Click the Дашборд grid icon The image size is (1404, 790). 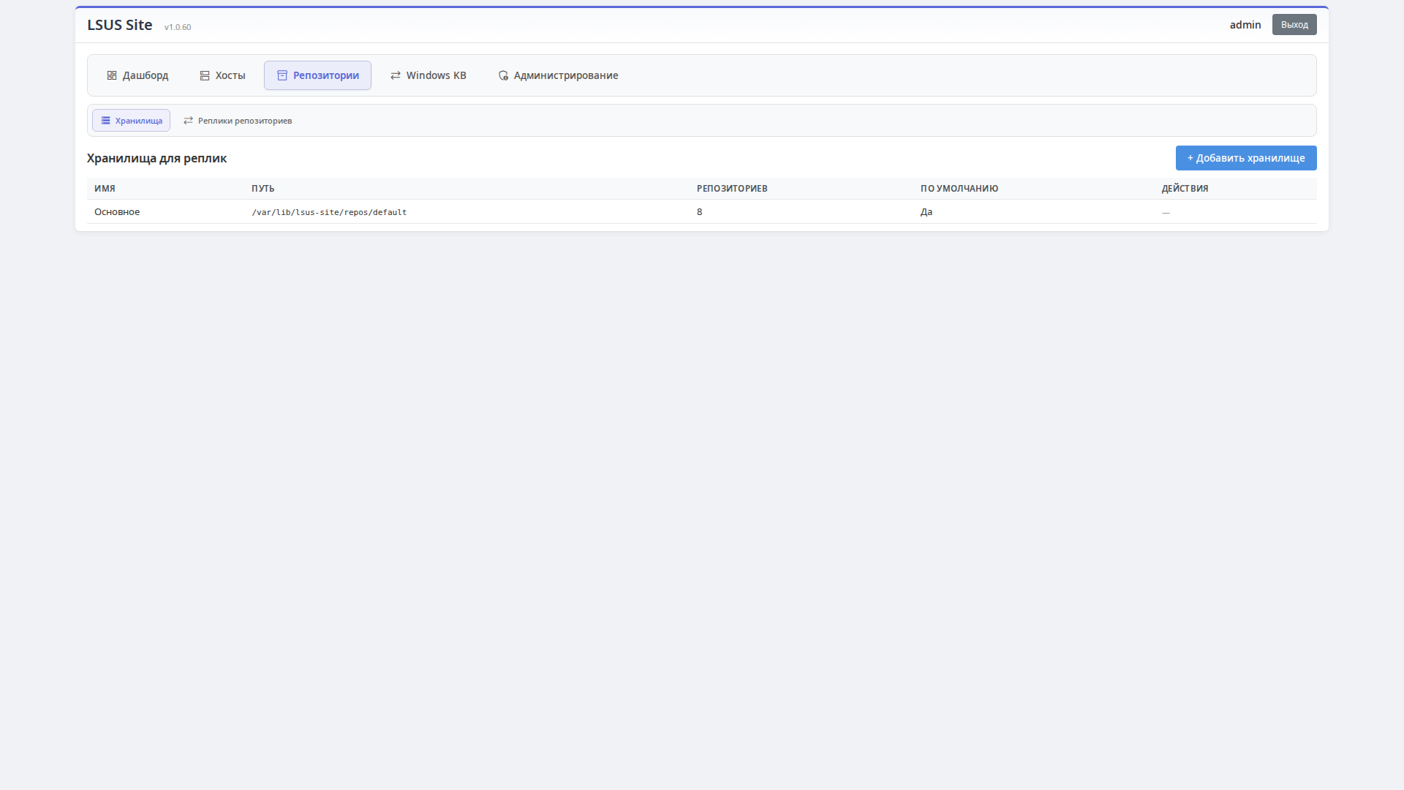112,75
